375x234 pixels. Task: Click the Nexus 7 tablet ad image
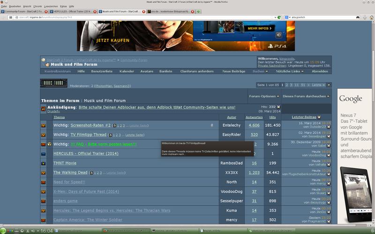click(356, 194)
